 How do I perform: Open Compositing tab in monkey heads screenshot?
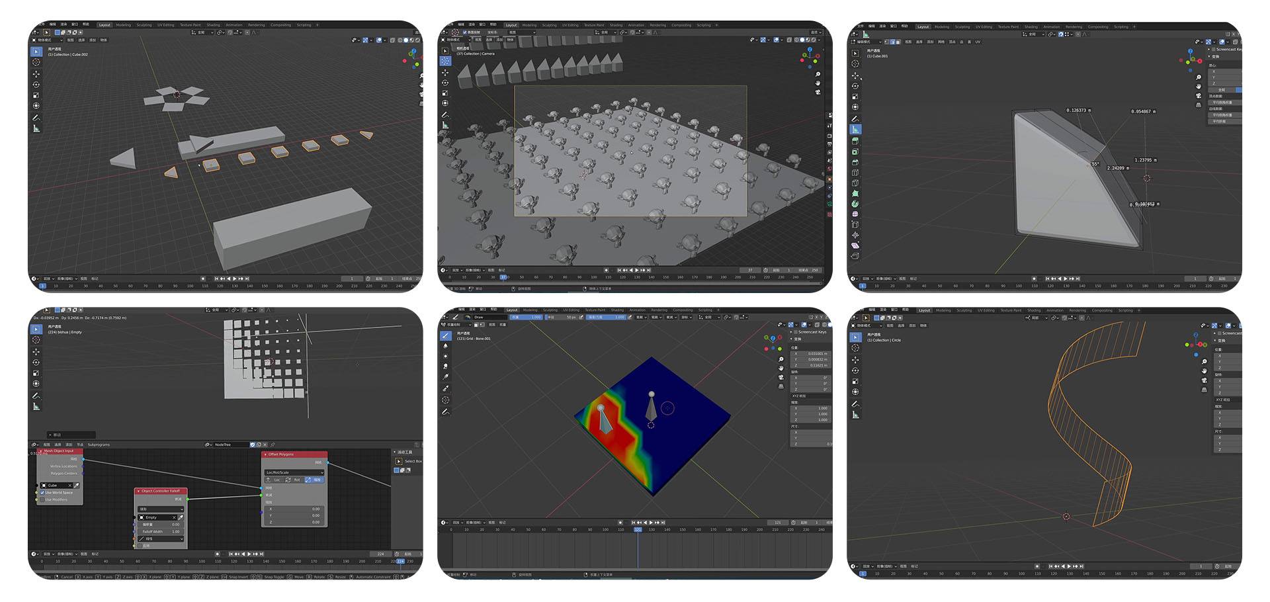click(x=681, y=25)
